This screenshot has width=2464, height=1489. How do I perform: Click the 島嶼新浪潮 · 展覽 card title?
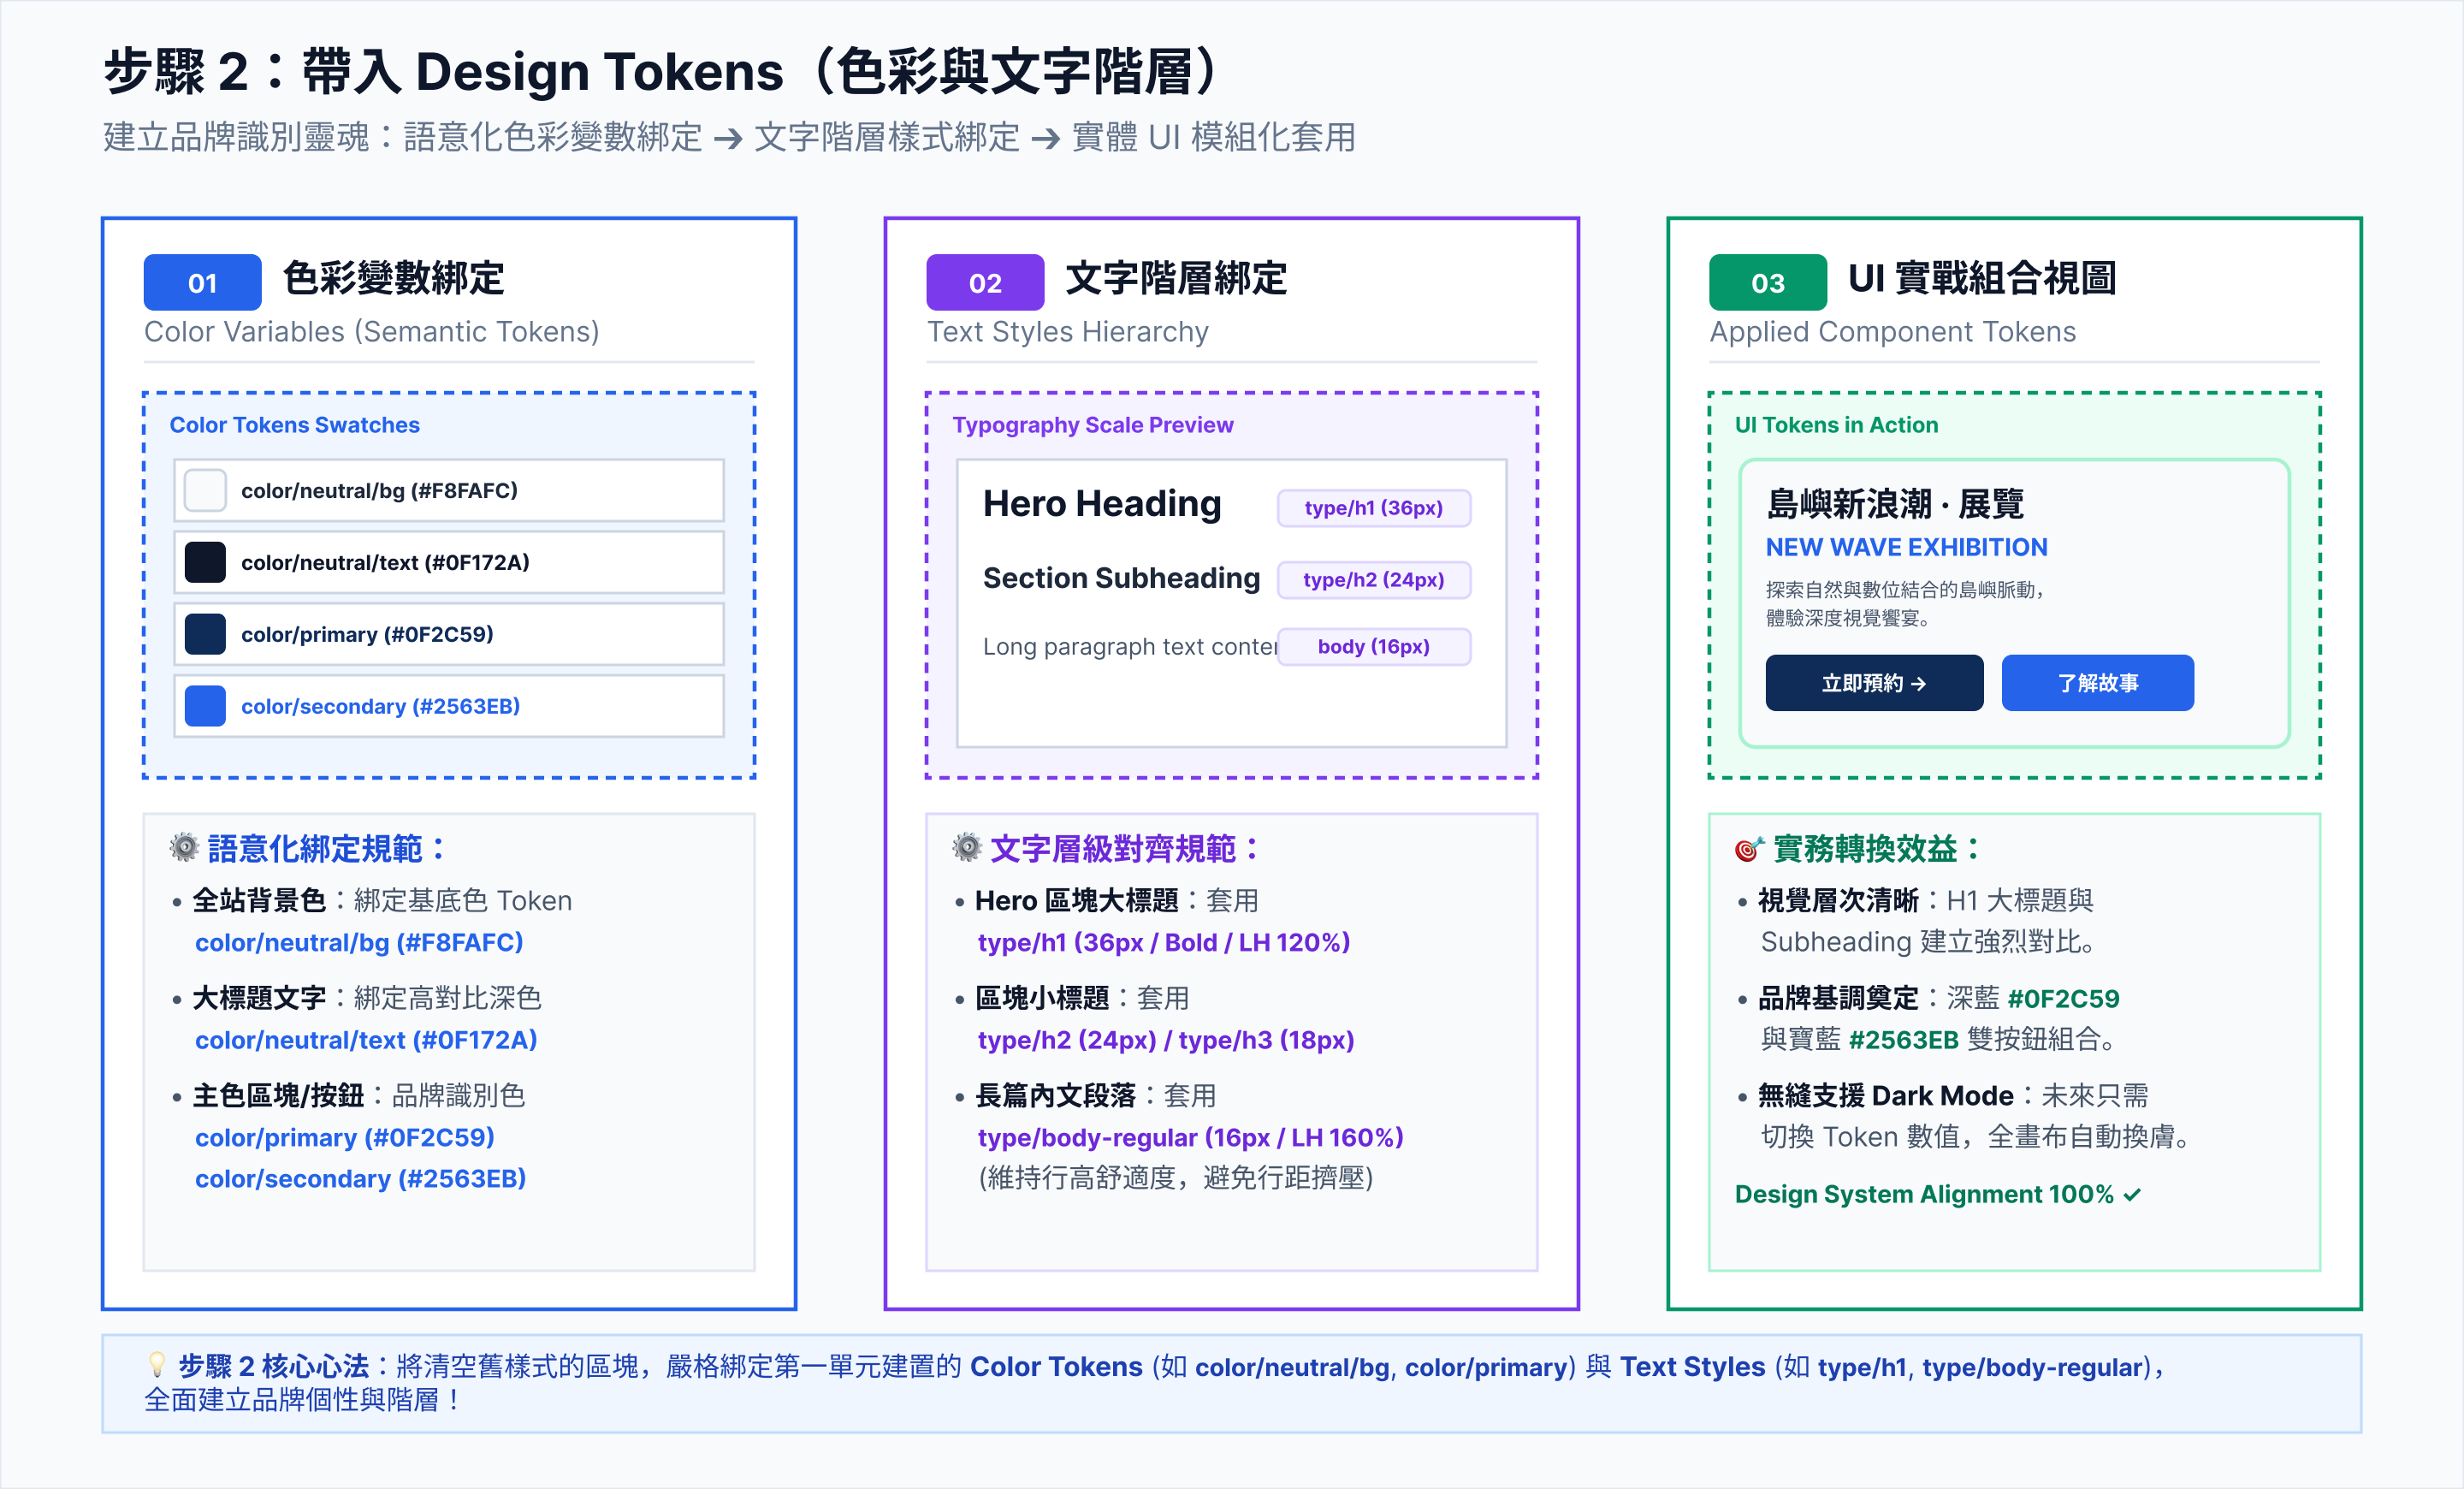pos(1895,503)
